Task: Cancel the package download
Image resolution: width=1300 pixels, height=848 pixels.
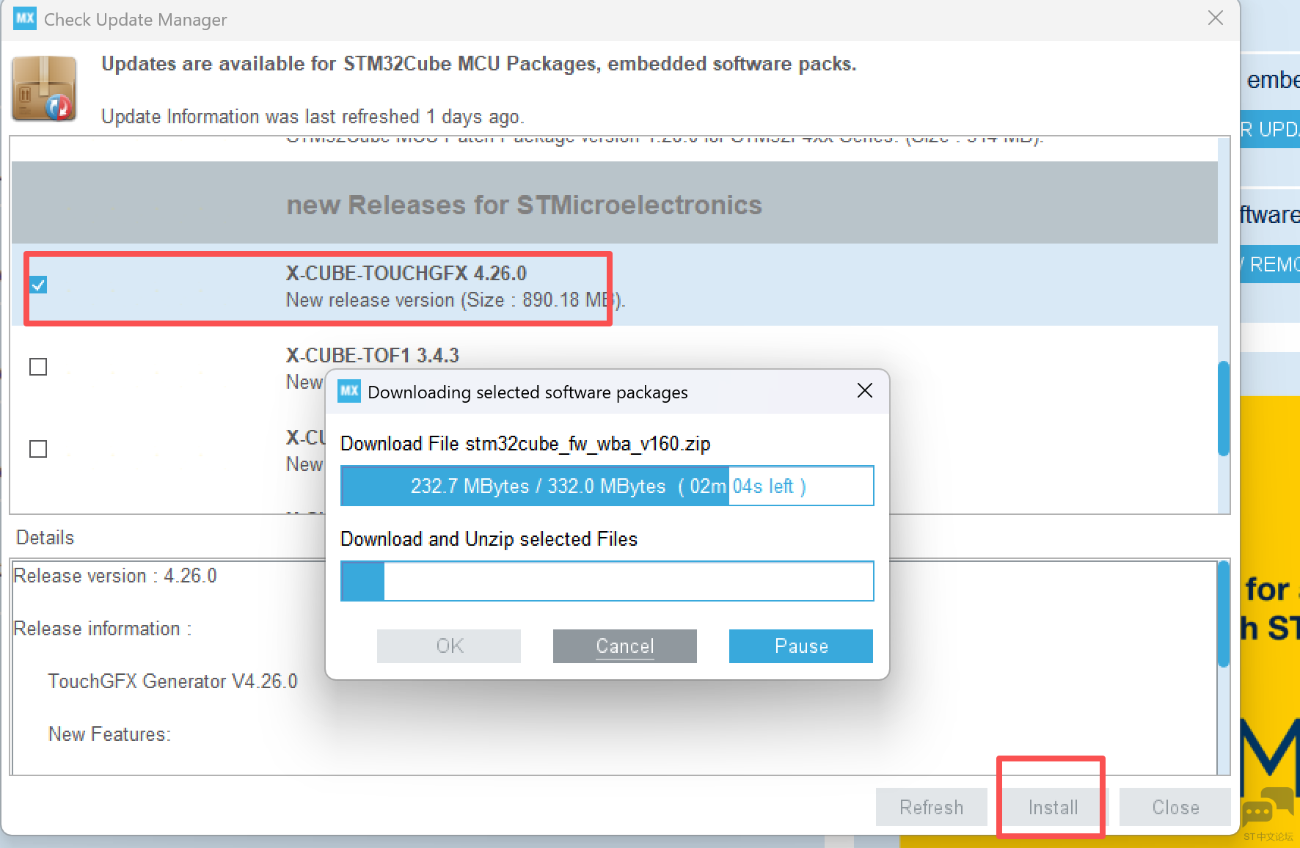Action: tap(625, 646)
